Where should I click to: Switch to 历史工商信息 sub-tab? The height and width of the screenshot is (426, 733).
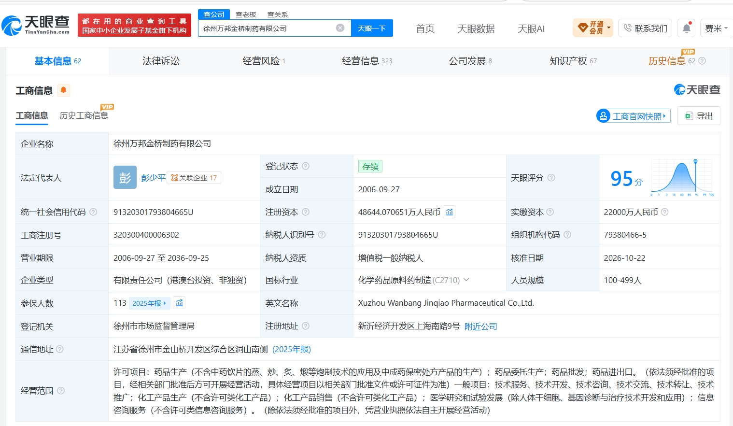click(84, 115)
